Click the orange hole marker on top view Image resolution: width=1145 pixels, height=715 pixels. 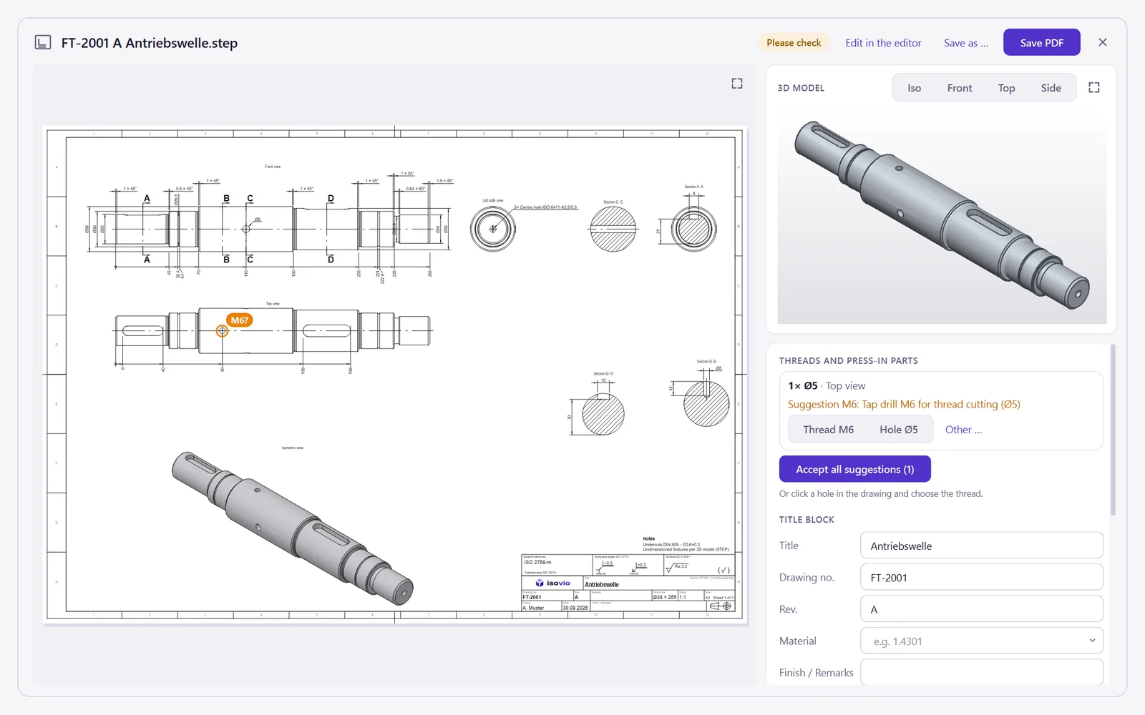222,331
